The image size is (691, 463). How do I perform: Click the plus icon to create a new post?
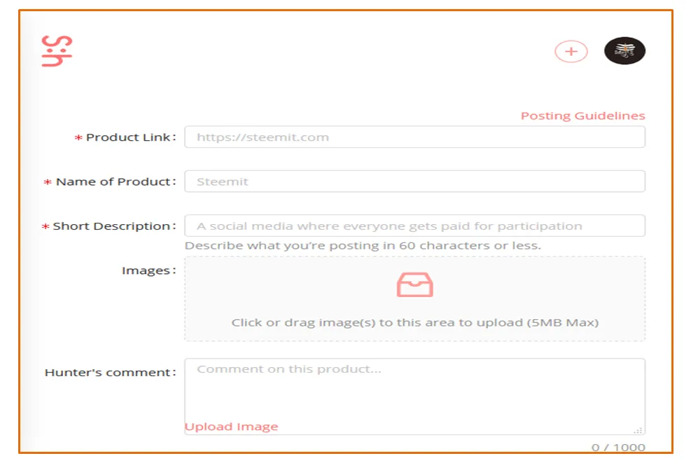571,51
